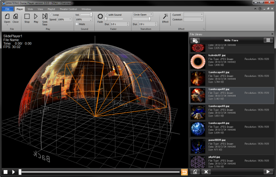Select the Landscape02.jpg thumbnail
This screenshot has height=177, width=276.
pyautogui.click(x=198, y=95)
